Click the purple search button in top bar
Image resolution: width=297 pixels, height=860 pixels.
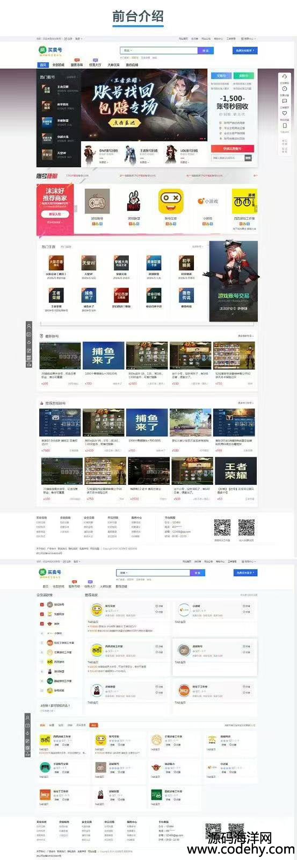[205, 51]
